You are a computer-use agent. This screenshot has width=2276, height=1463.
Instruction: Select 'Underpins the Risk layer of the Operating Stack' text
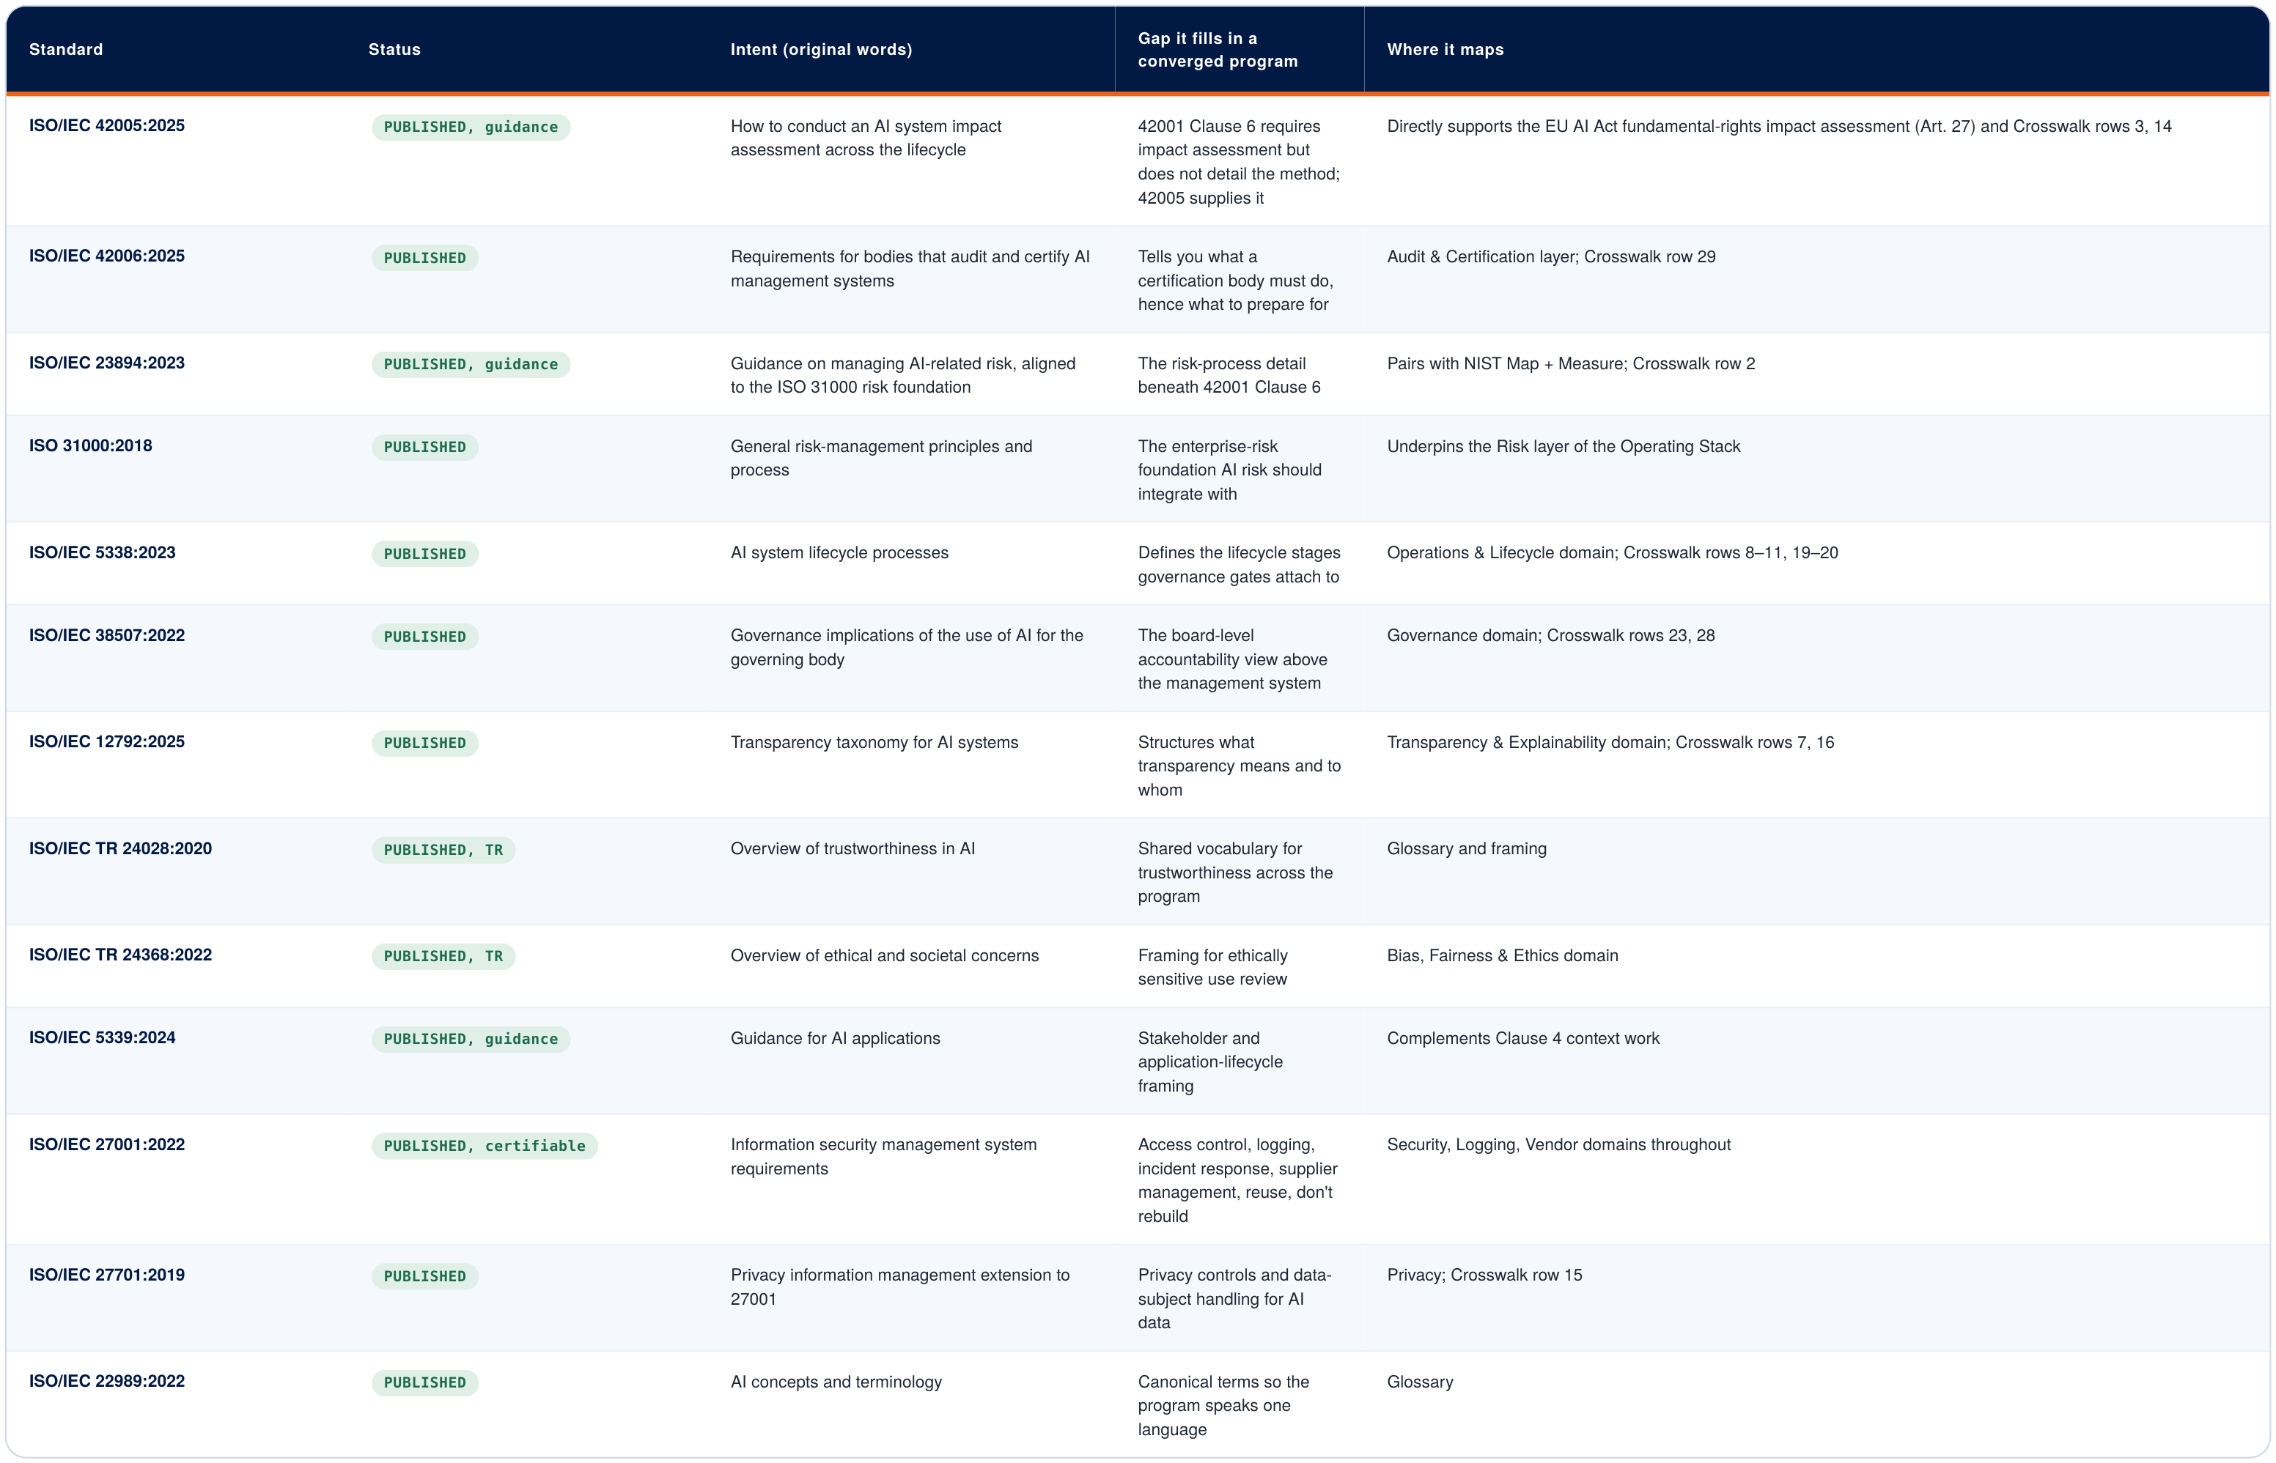pos(1564,446)
